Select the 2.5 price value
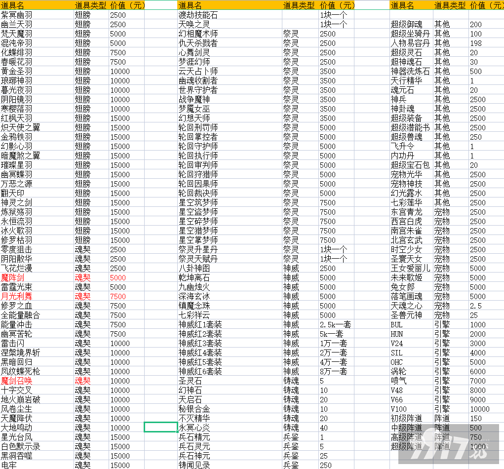 point(476,306)
